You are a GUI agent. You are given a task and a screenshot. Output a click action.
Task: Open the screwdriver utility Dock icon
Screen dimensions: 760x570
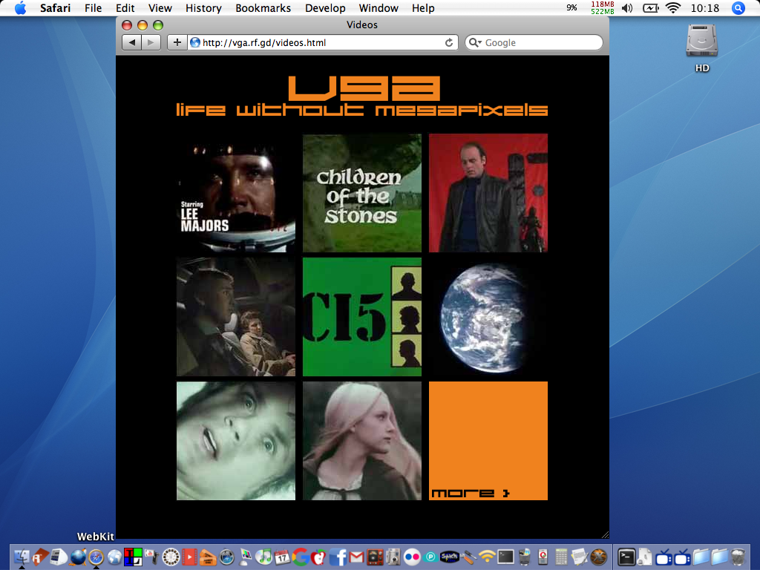click(x=468, y=557)
